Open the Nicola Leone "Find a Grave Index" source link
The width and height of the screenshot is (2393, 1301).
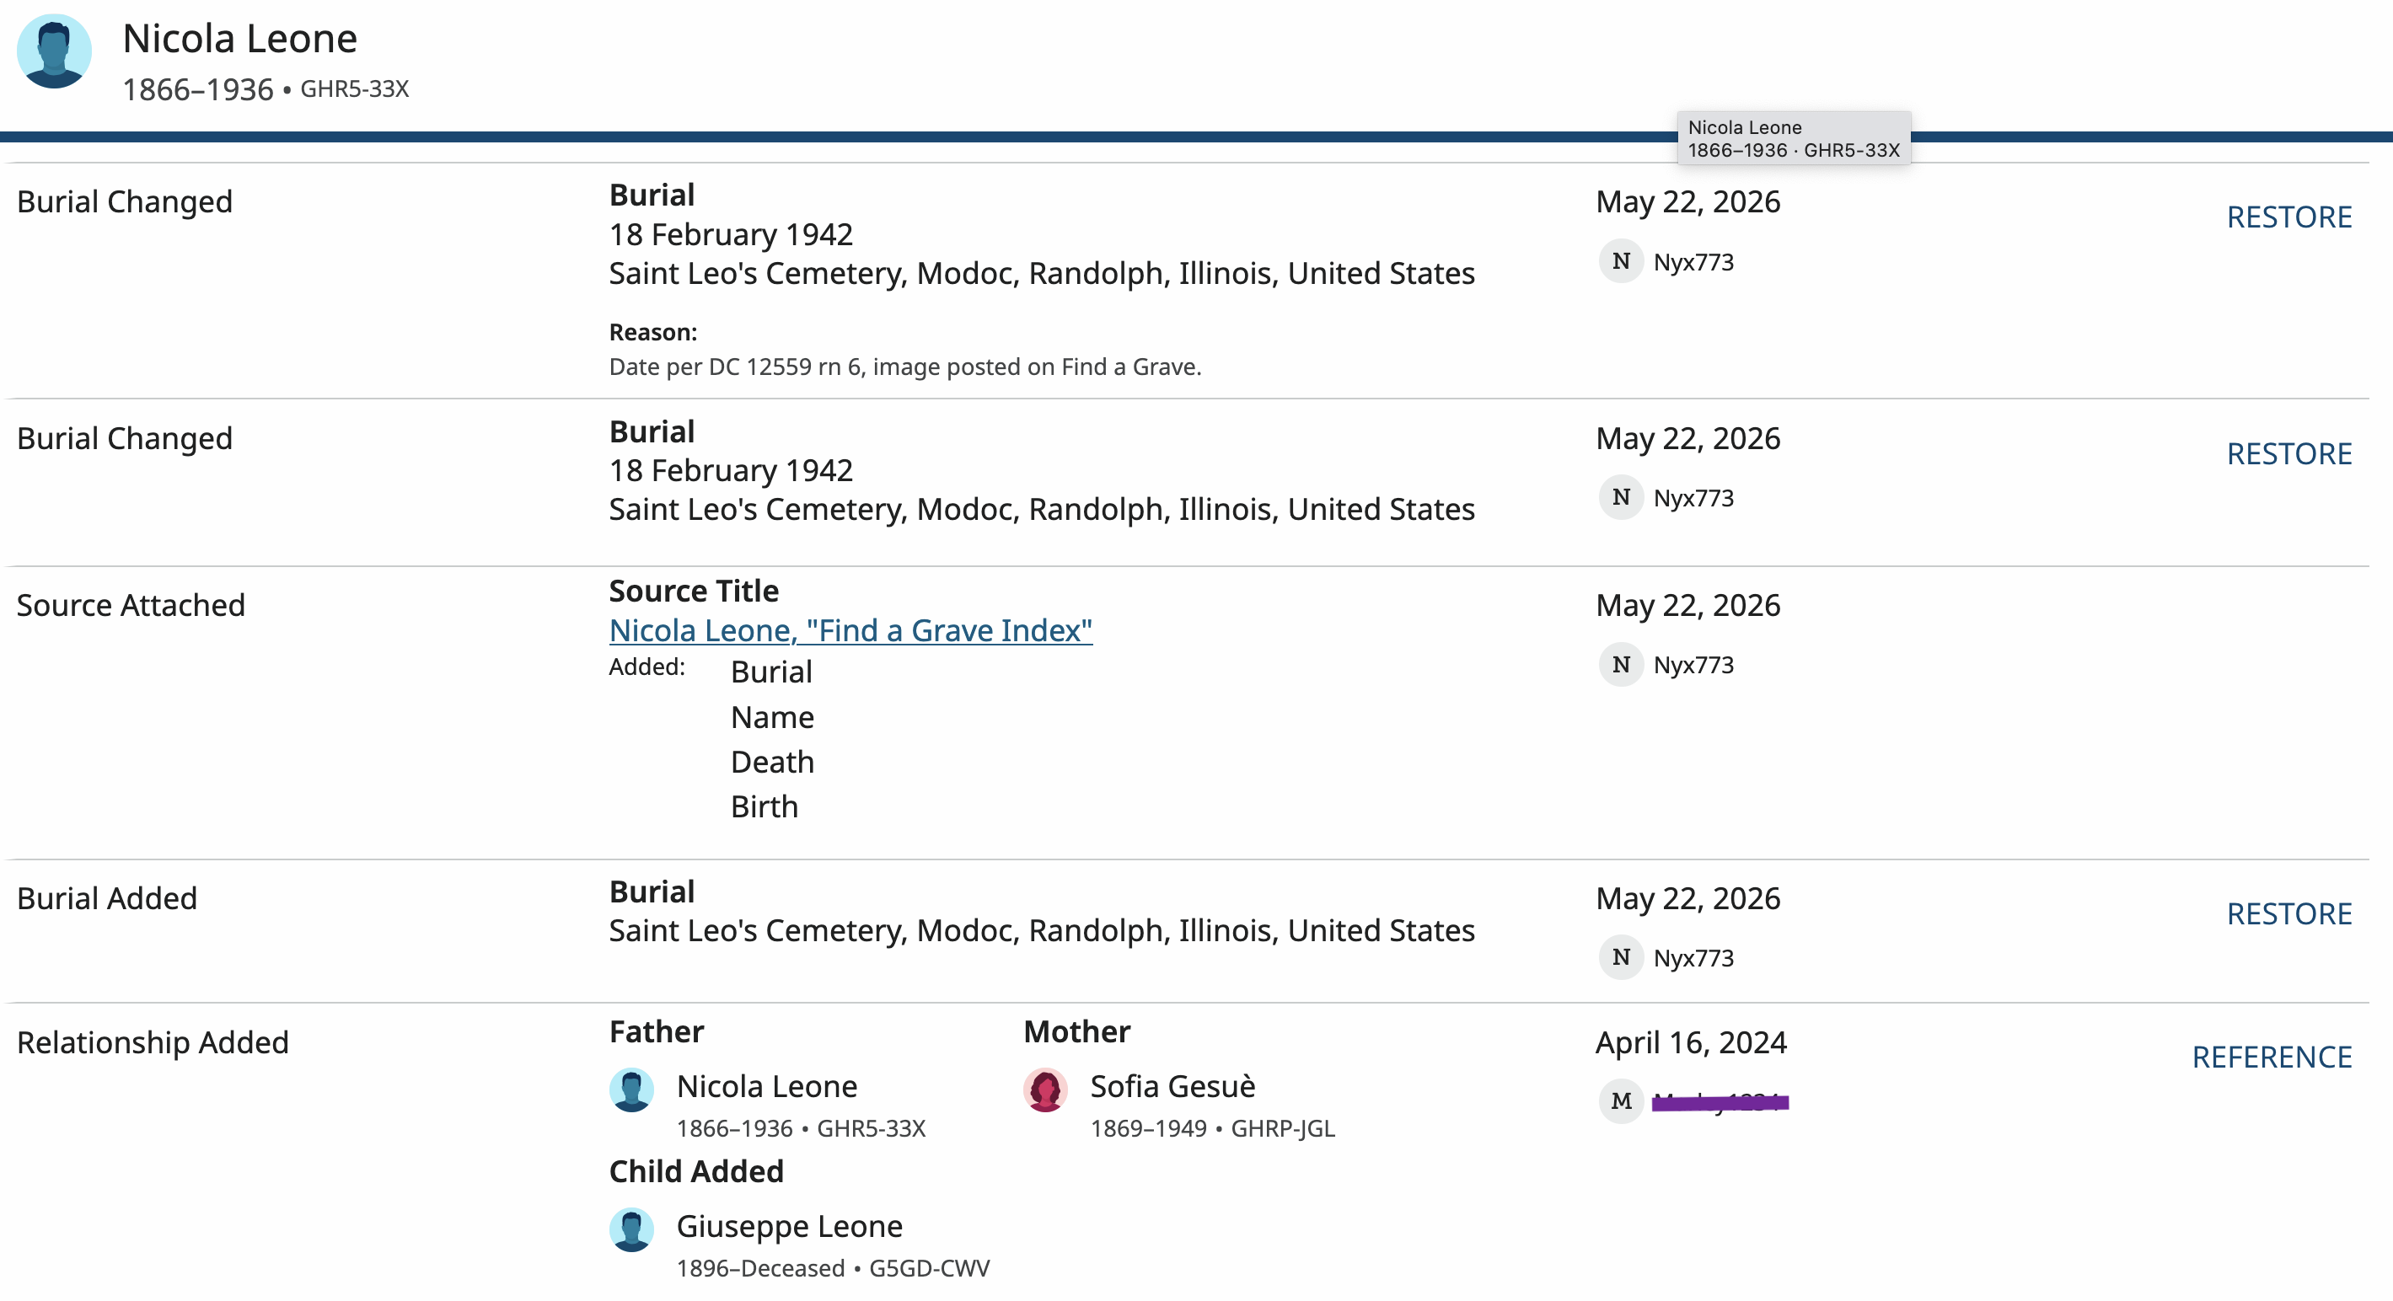(x=850, y=630)
